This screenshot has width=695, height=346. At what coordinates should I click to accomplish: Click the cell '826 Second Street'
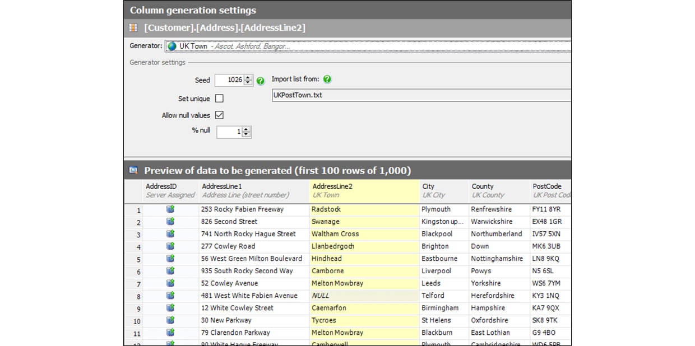click(254, 221)
